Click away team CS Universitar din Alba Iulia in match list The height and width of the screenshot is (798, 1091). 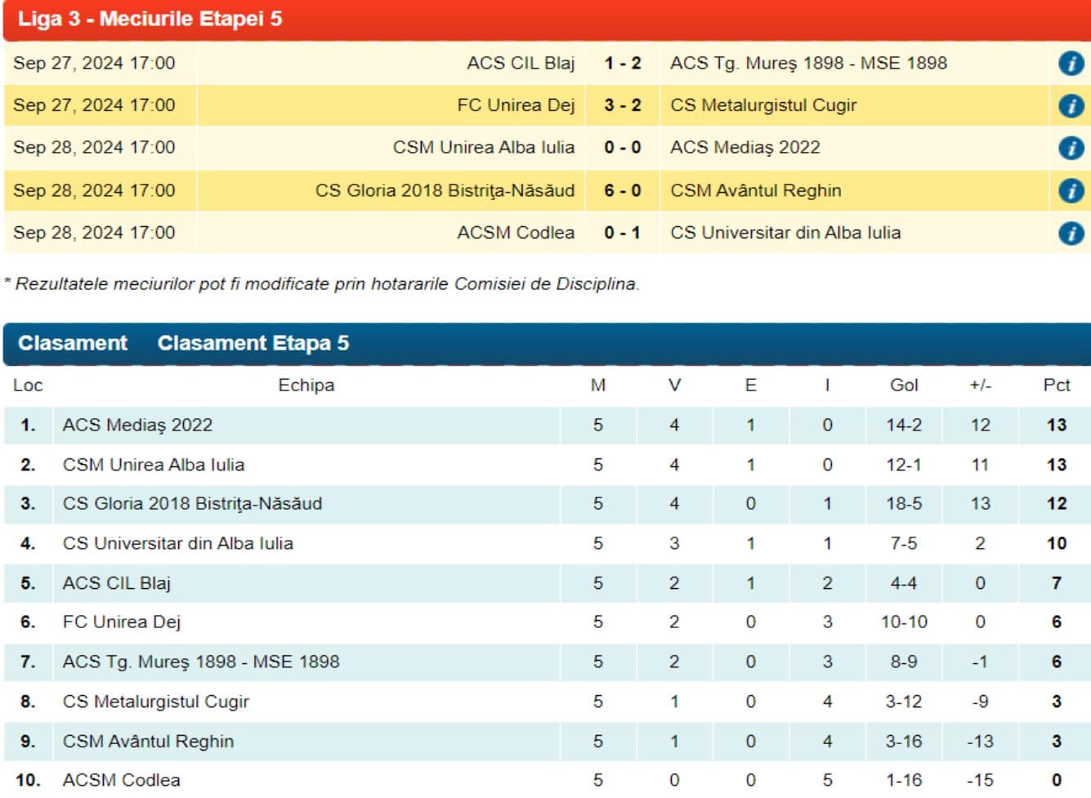coord(785,233)
